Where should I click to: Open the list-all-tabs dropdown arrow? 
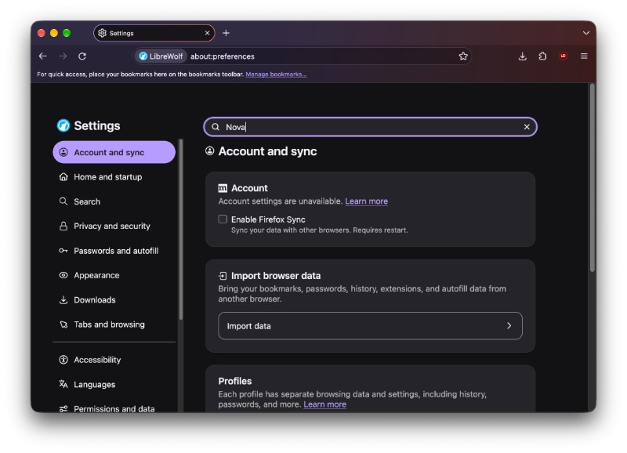(x=585, y=33)
